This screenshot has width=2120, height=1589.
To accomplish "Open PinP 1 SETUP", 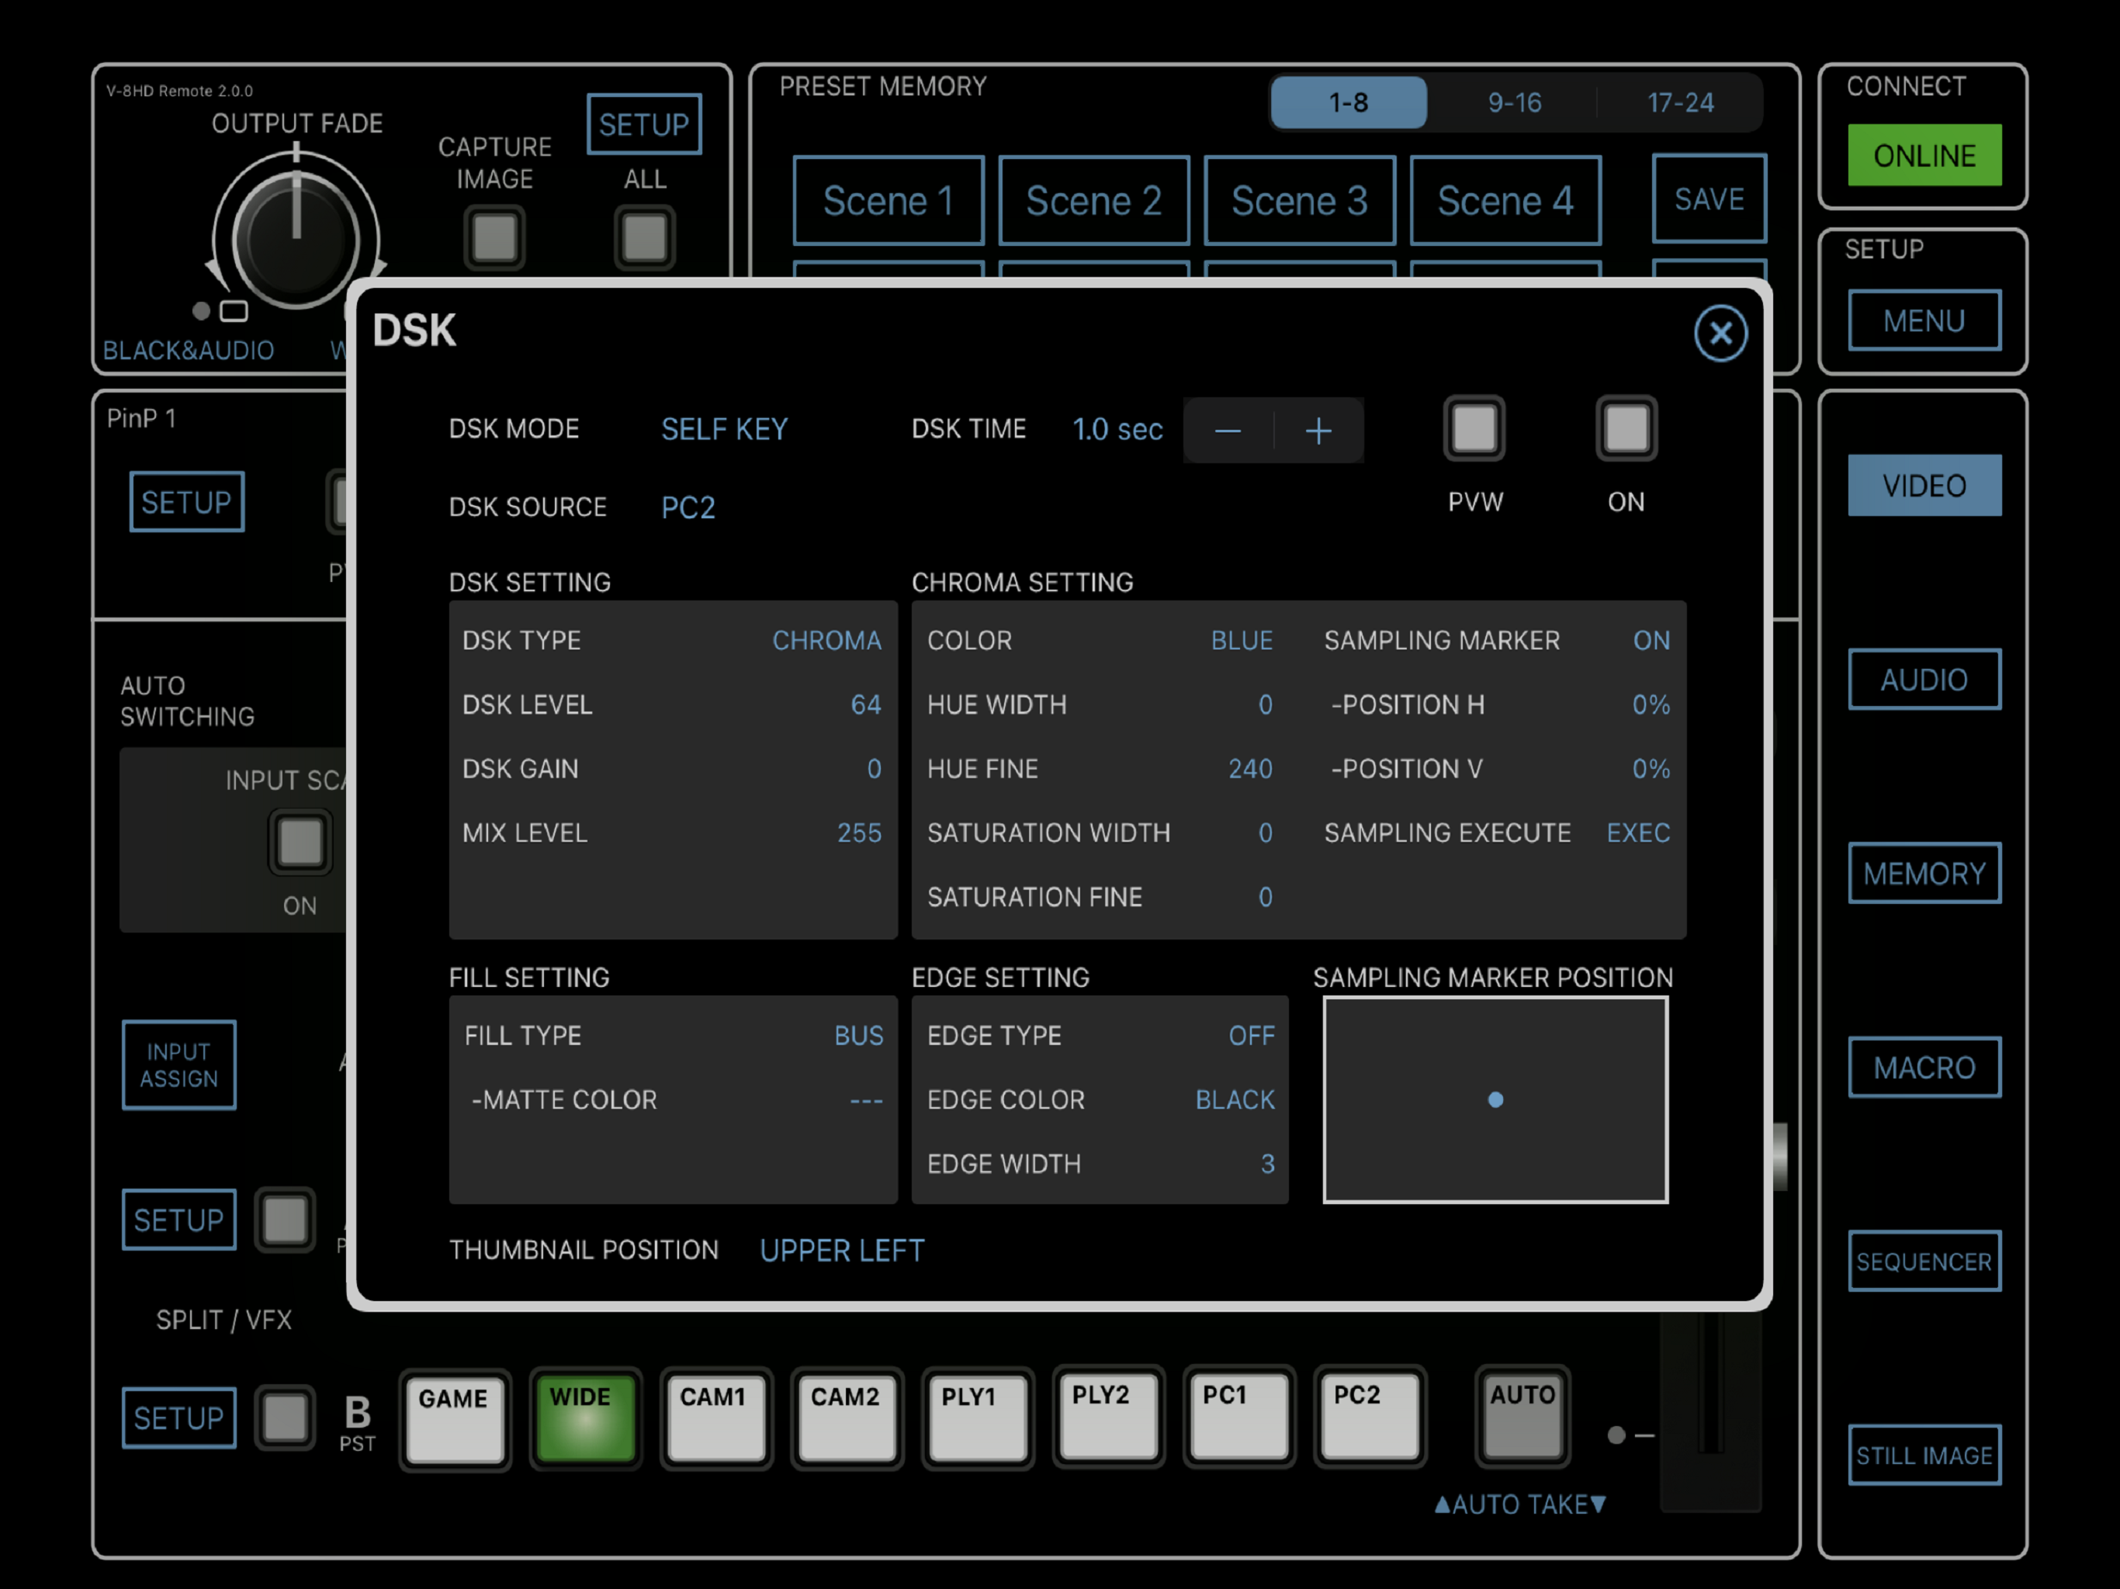I will [x=187, y=501].
